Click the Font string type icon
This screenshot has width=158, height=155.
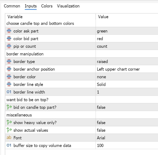9,137
